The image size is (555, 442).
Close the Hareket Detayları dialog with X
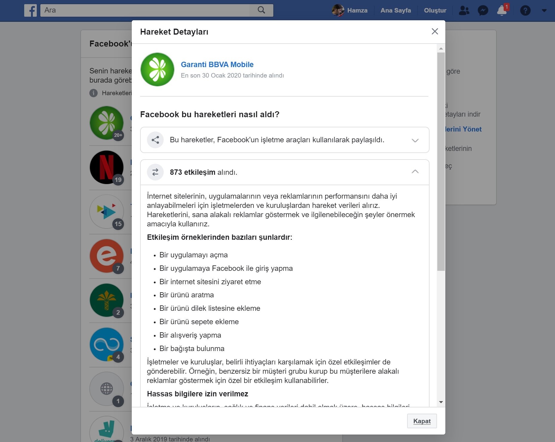[x=435, y=31]
